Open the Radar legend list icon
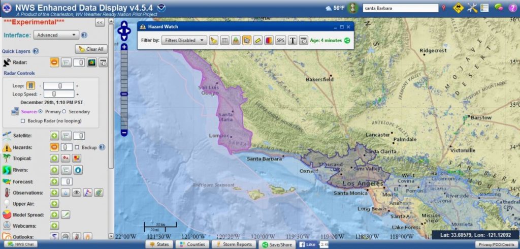Image resolution: width=520 pixels, height=249 pixels. pyautogui.click(x=67, y=62)
